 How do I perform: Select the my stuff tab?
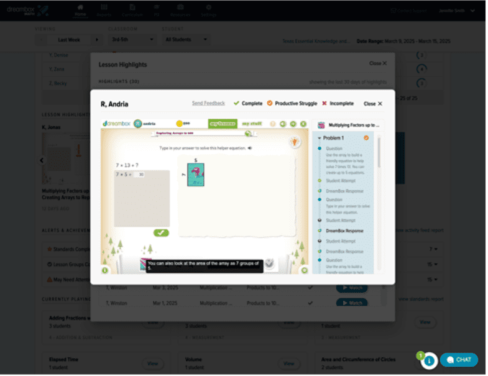(x=252, y=124)
